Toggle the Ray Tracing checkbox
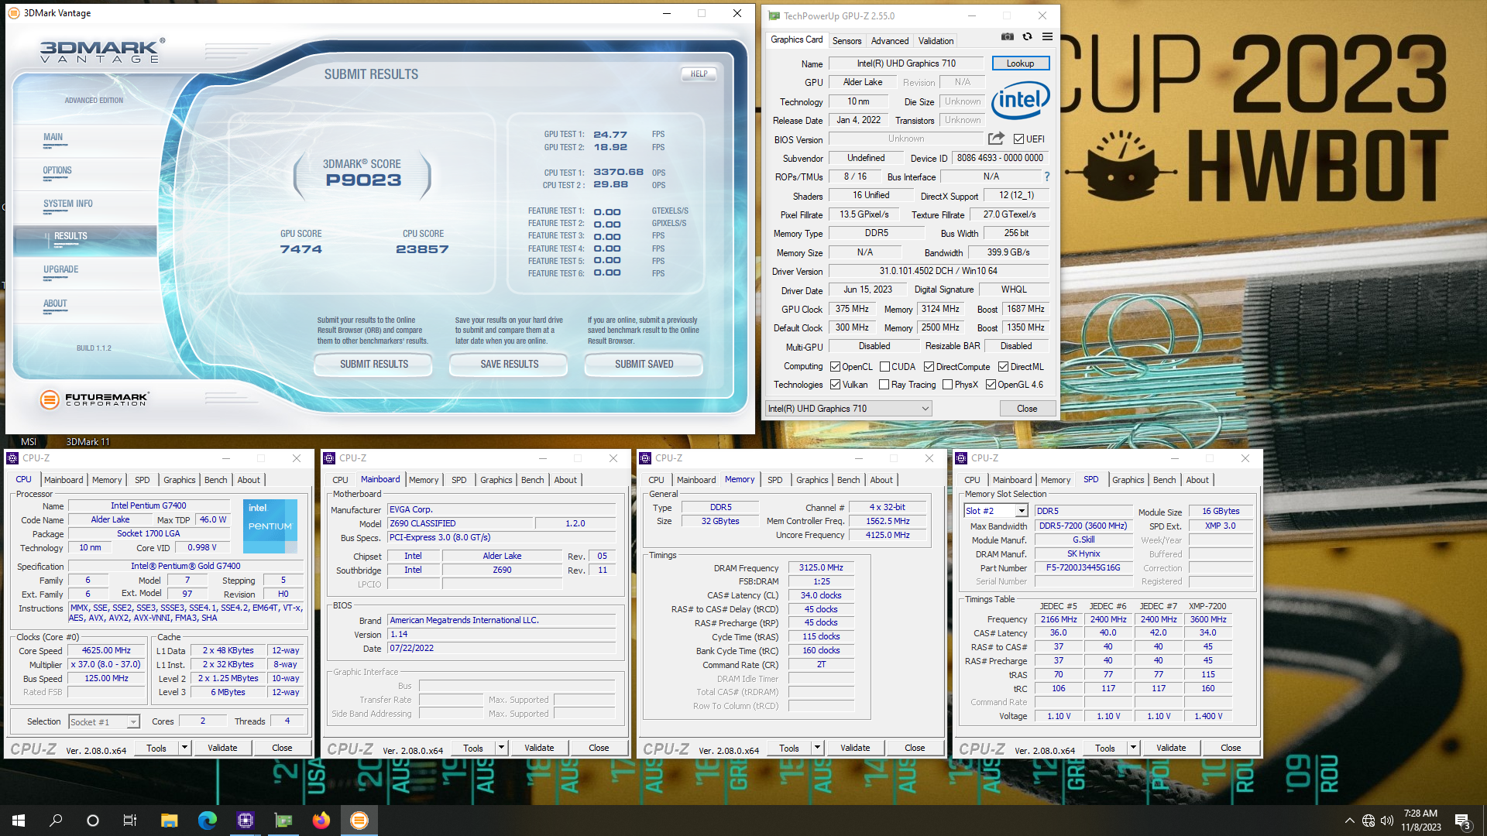The height and width of the screenshot is (836, 1487). (x=884, y=385)
